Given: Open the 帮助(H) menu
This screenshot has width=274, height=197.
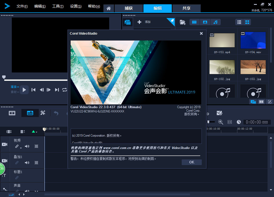Looking at the screenshot, I should (x=94, y=6).
